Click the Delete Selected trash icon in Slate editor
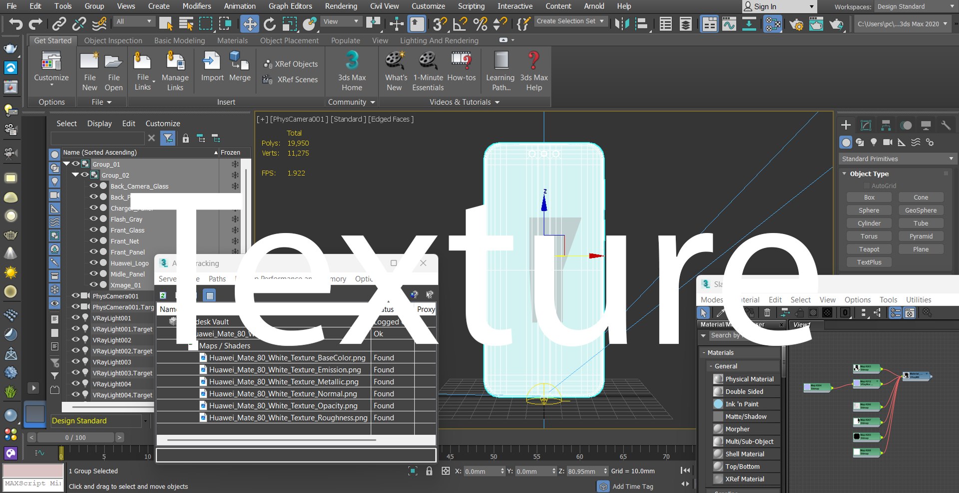 767,313
